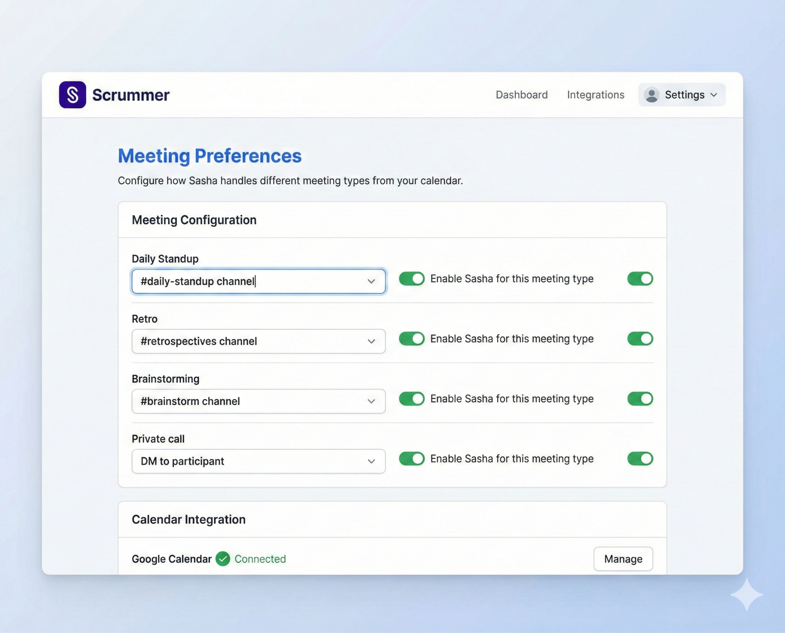785x633 pixels.
Task: Open the Retro channel dropdown
Action: (x=371, y=341)
